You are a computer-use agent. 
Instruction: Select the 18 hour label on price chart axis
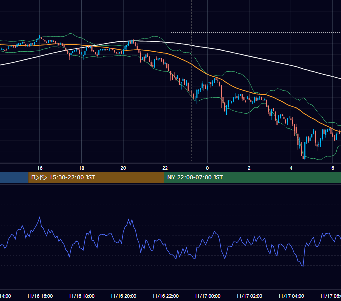pyautogui.click(x=82, y=168)
